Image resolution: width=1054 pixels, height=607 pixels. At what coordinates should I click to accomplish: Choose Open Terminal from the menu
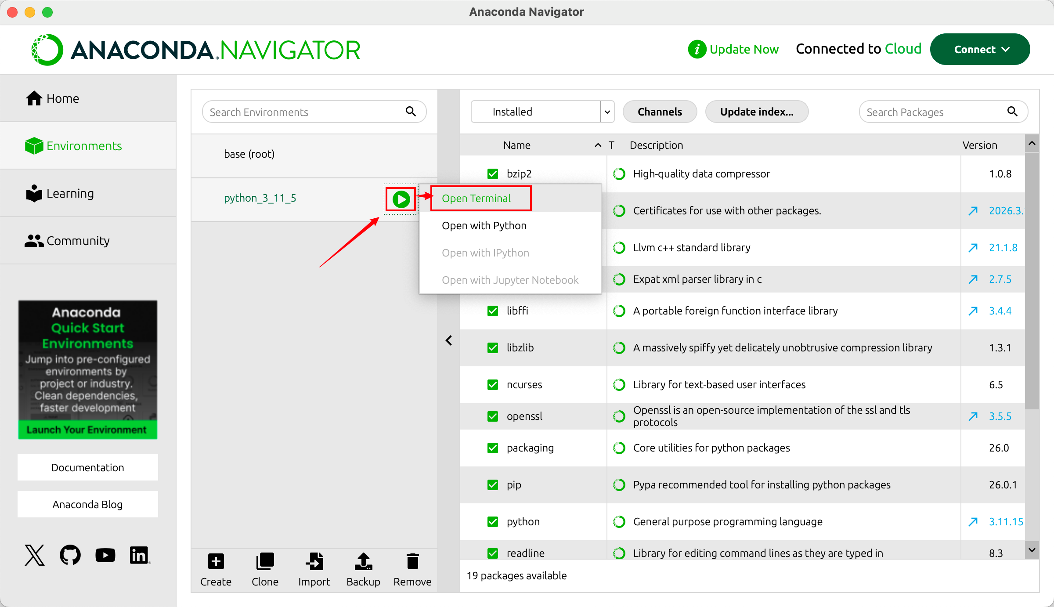(x=510, y=199)
